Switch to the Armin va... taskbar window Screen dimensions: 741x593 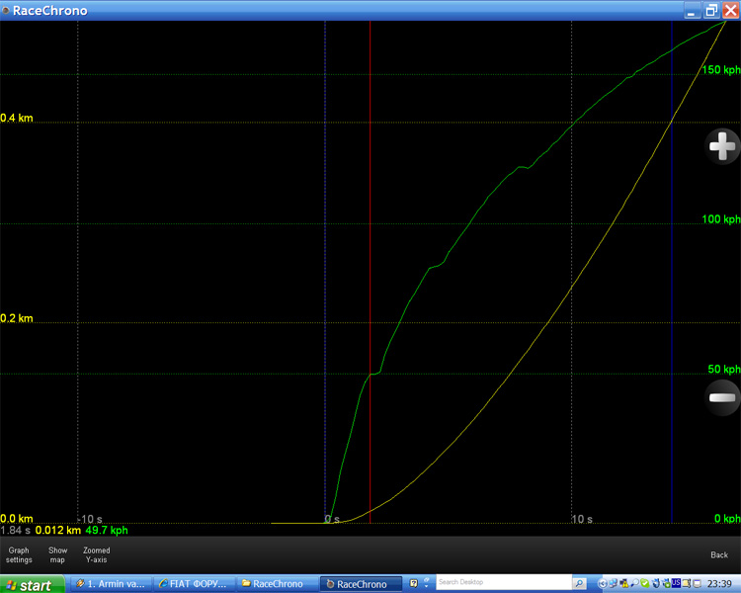[113, 584]
